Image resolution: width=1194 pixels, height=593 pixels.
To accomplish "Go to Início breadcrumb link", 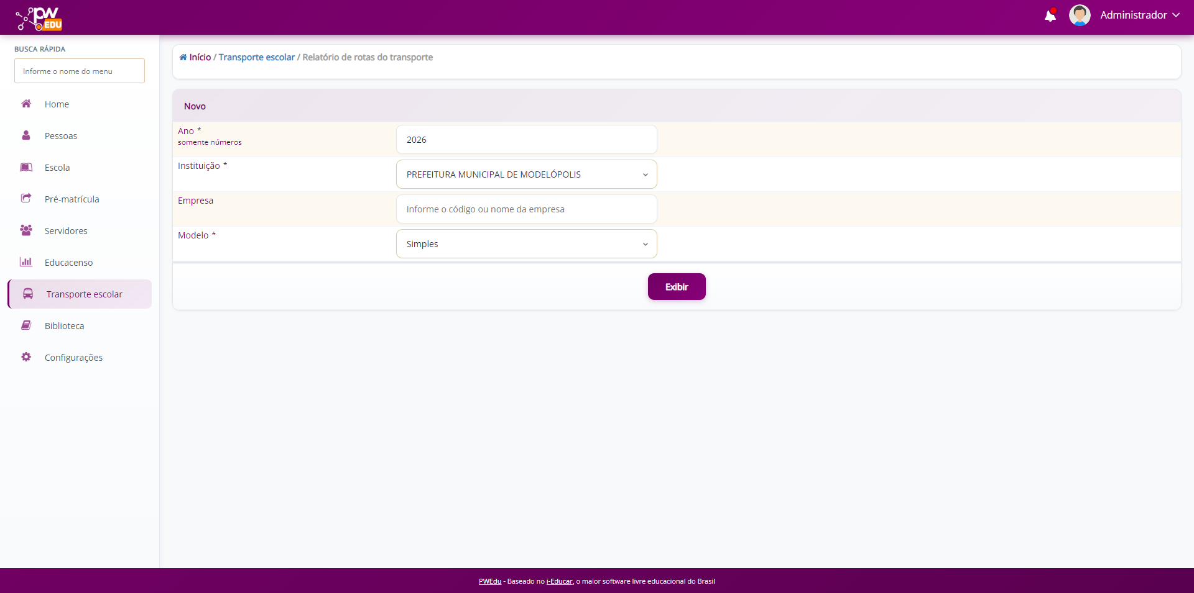I will point(200,57).
